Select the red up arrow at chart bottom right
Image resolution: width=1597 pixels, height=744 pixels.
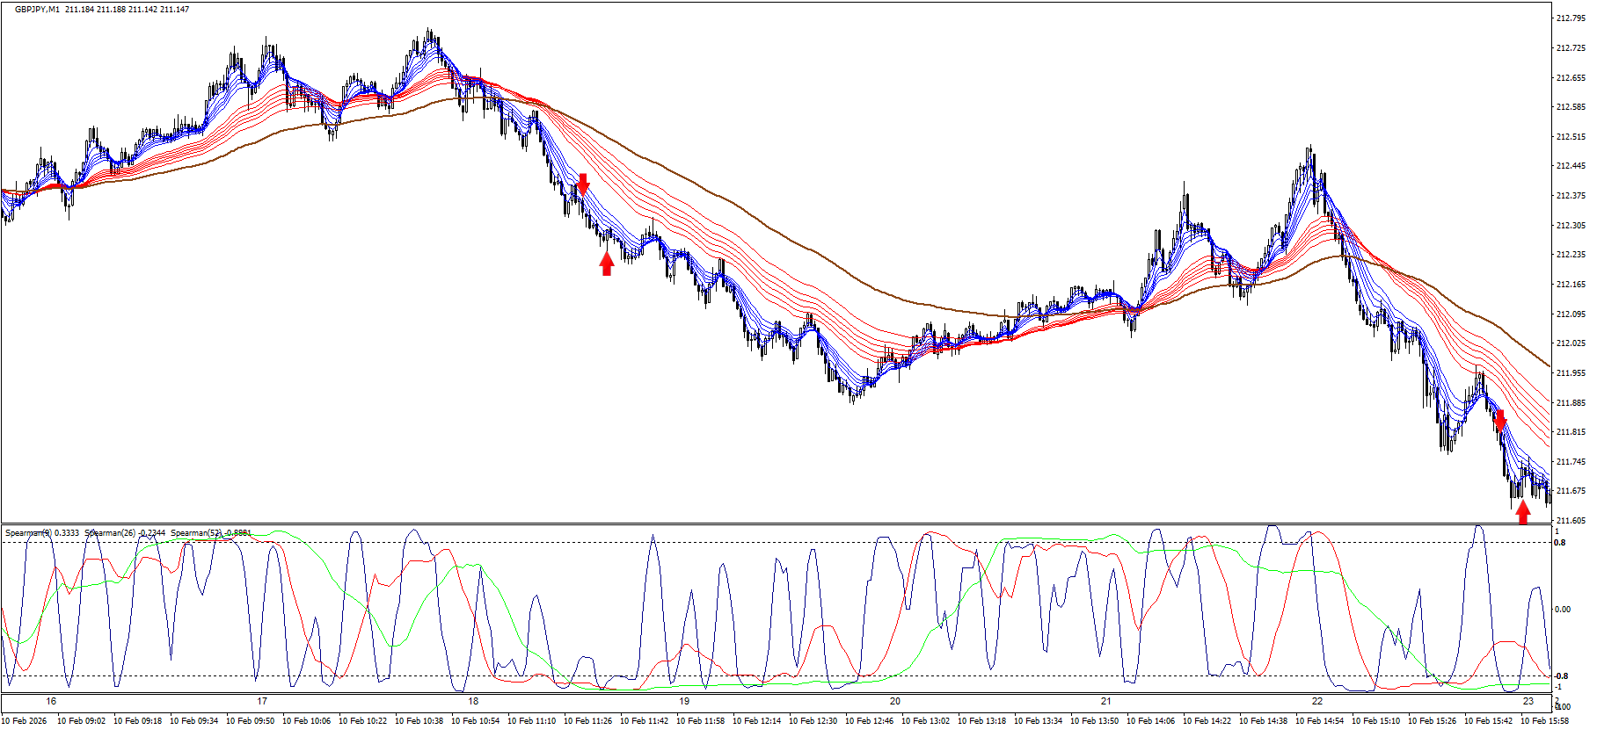pyautogui.click(x=1523, y=512)
